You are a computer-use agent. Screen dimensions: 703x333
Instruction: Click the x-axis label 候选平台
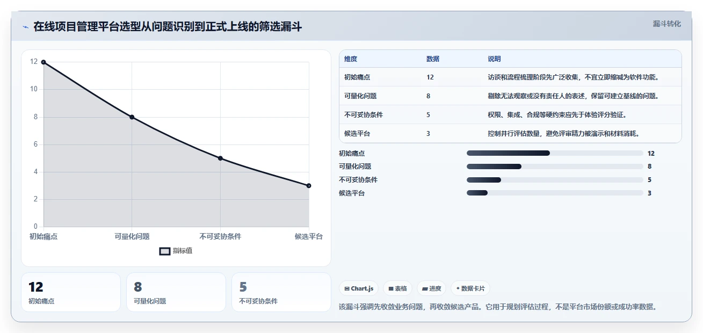309,236
